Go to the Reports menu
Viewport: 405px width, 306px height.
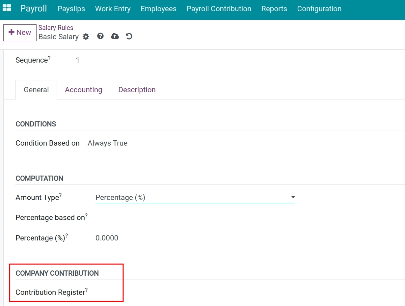[274, 9]
